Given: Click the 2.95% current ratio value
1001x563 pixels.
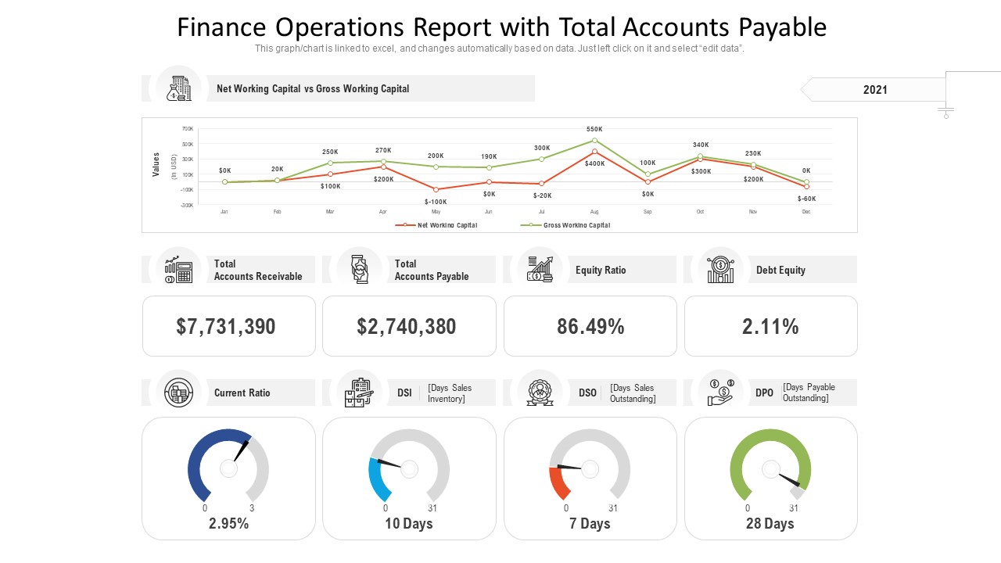Looking at the screenshot, I should [x=228, y=524].
